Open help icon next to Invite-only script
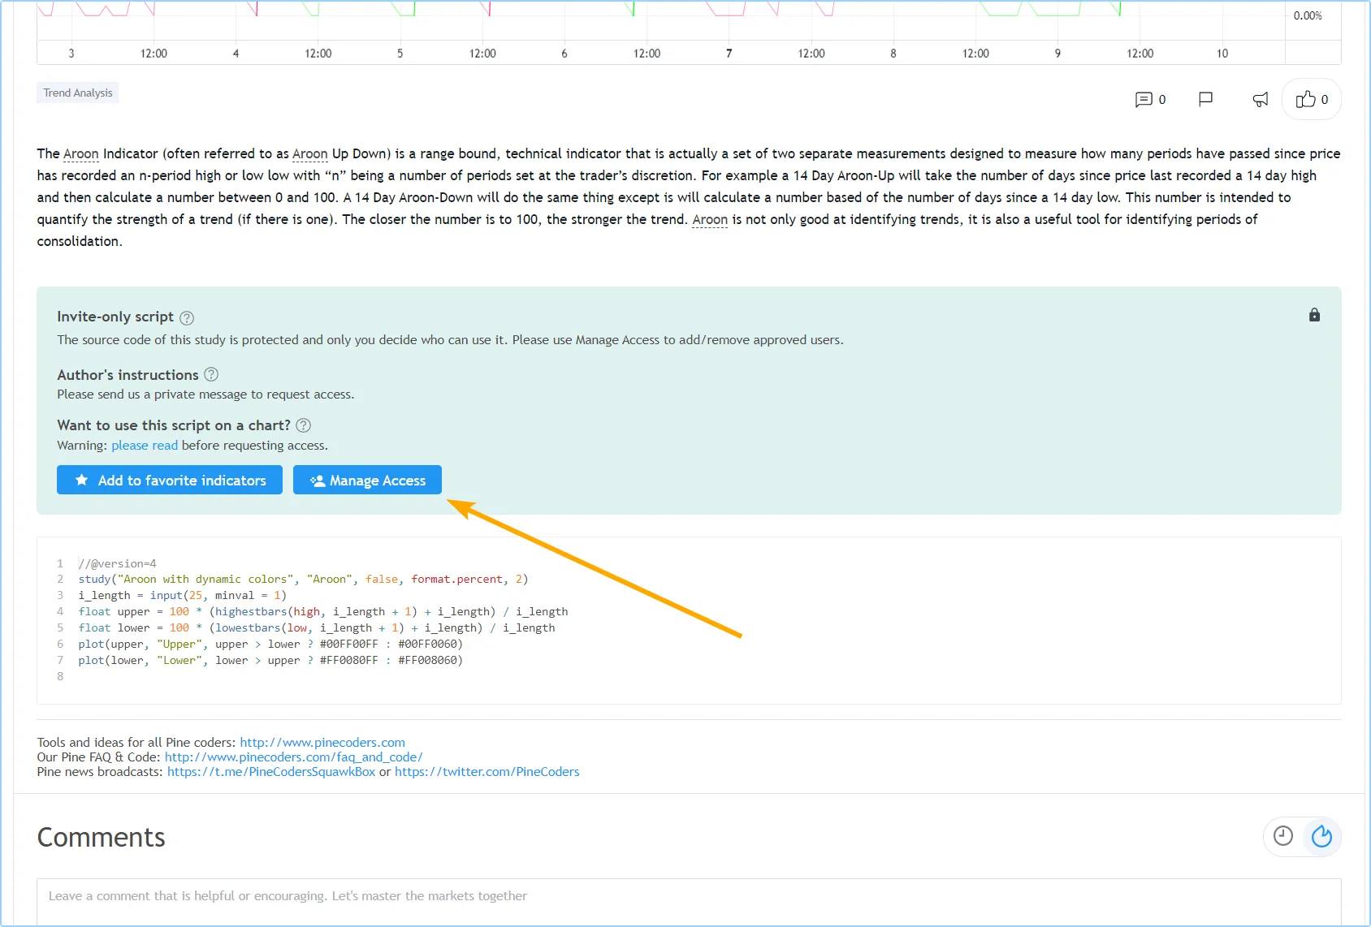 coord(187,317)
